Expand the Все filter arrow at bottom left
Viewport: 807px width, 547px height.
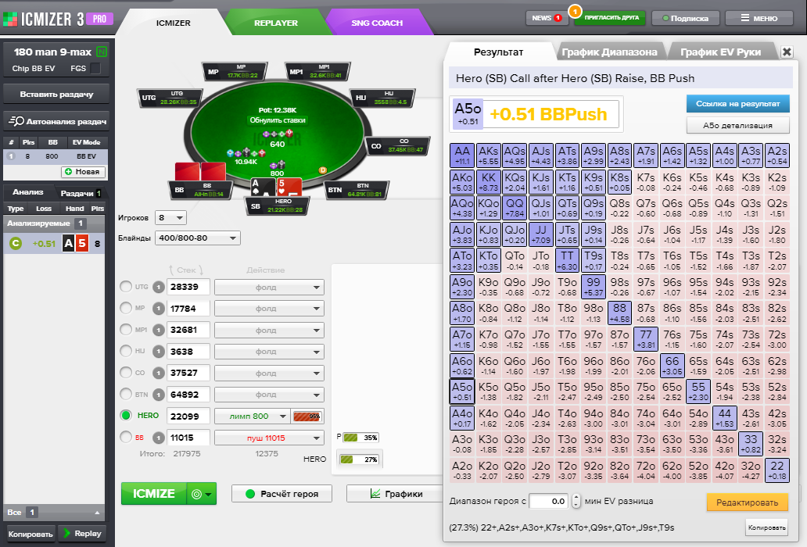[97, 513]
